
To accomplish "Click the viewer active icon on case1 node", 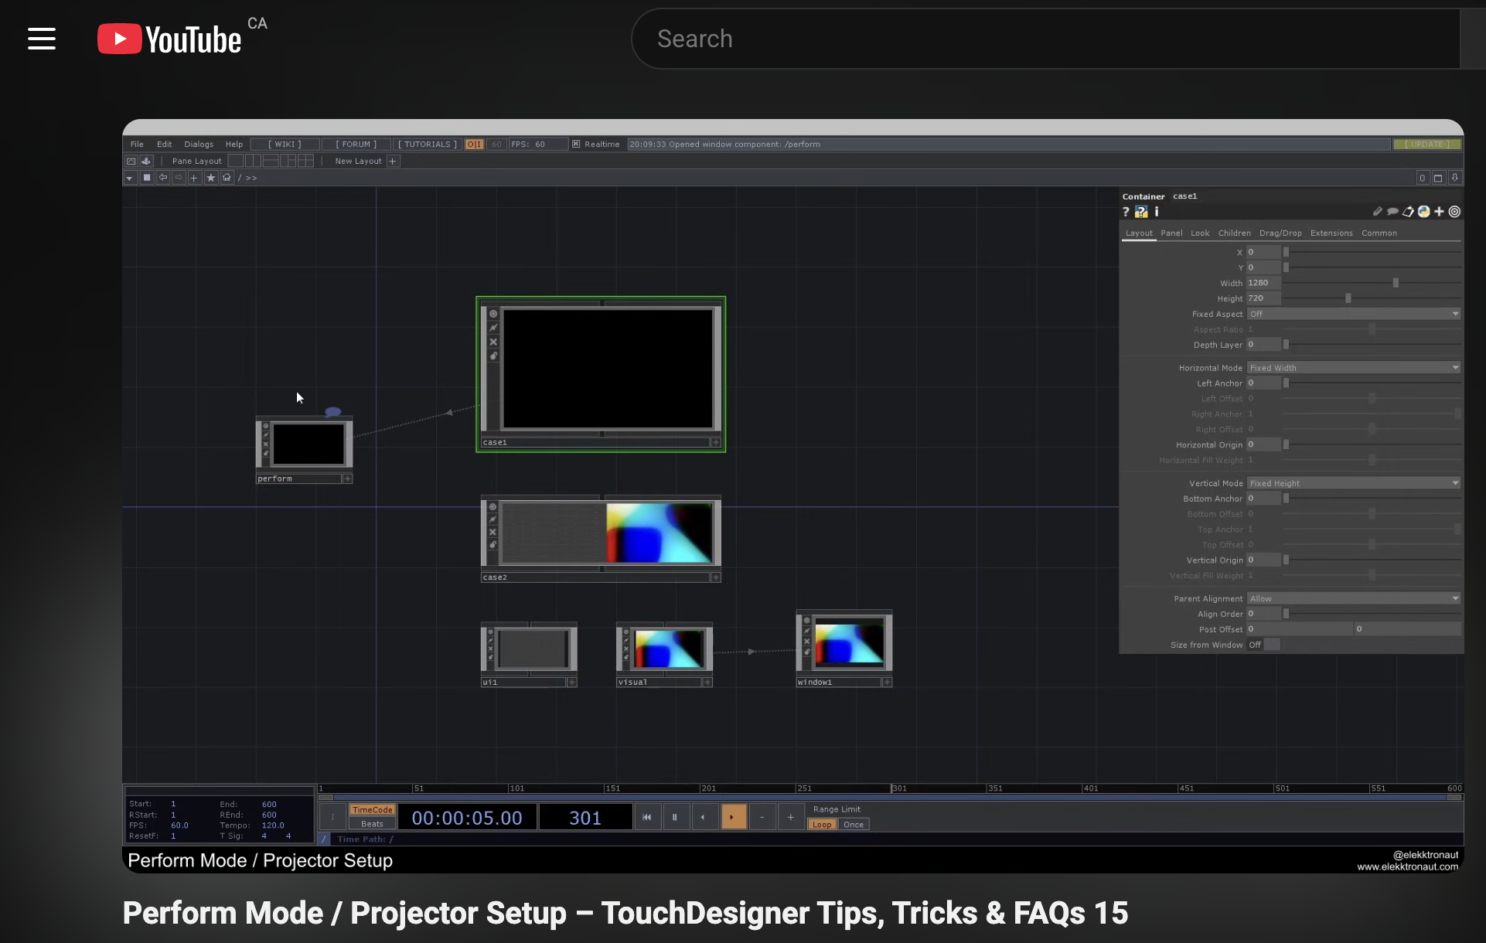I will (x=493, y=314).
